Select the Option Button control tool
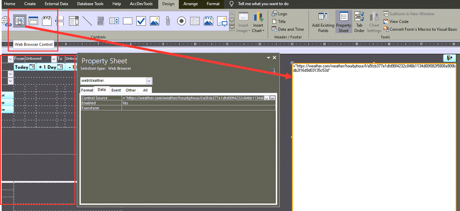 tap(181, 21)
